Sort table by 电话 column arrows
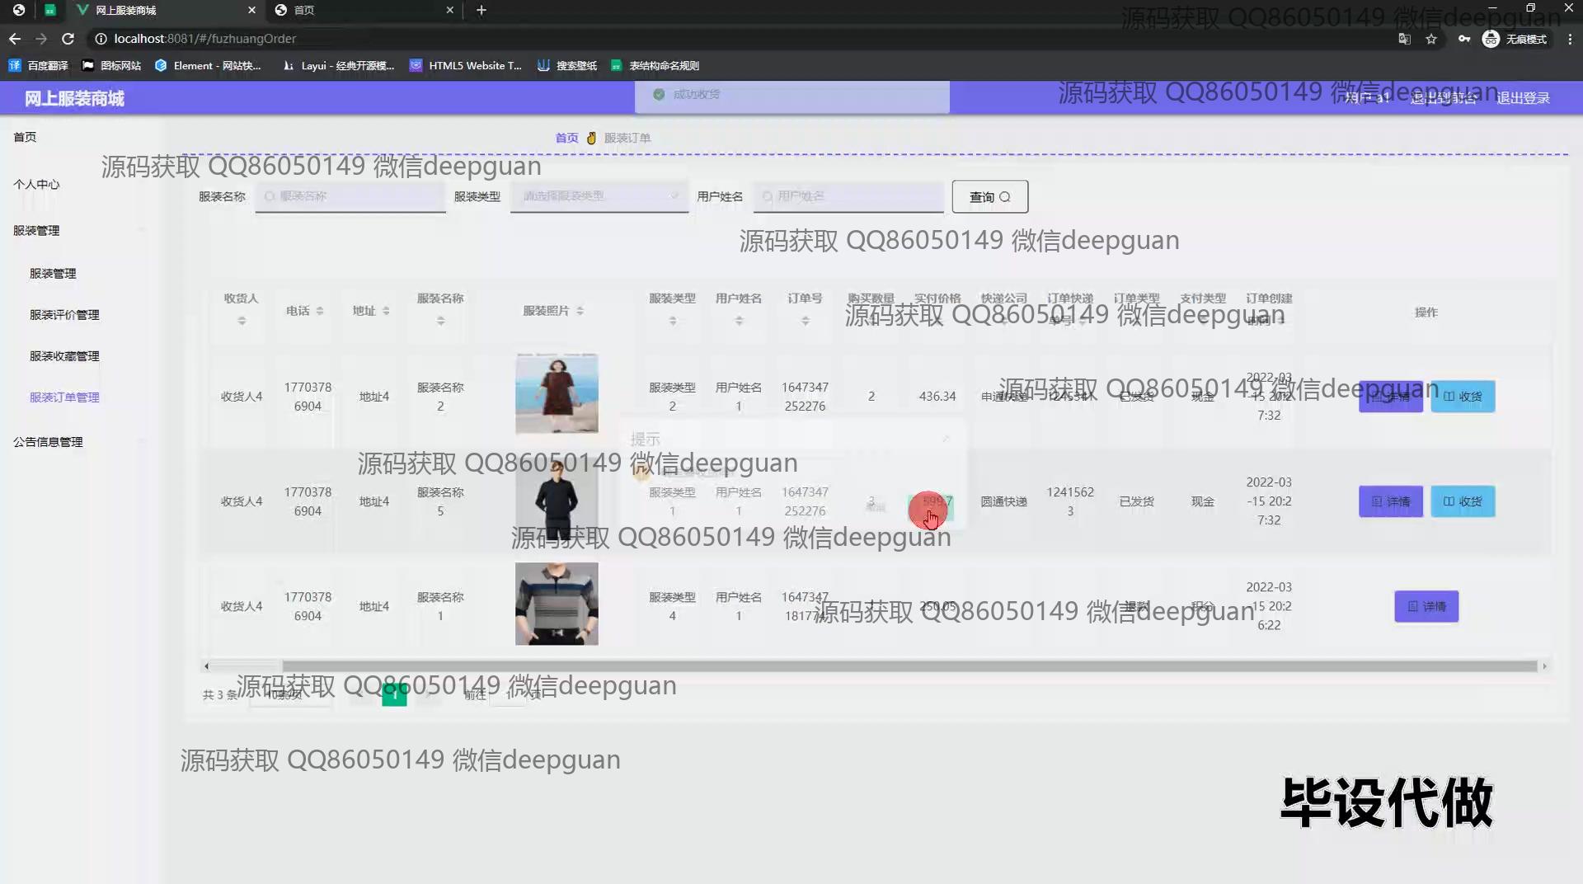The image size is (1583, 884). point(320,311)
